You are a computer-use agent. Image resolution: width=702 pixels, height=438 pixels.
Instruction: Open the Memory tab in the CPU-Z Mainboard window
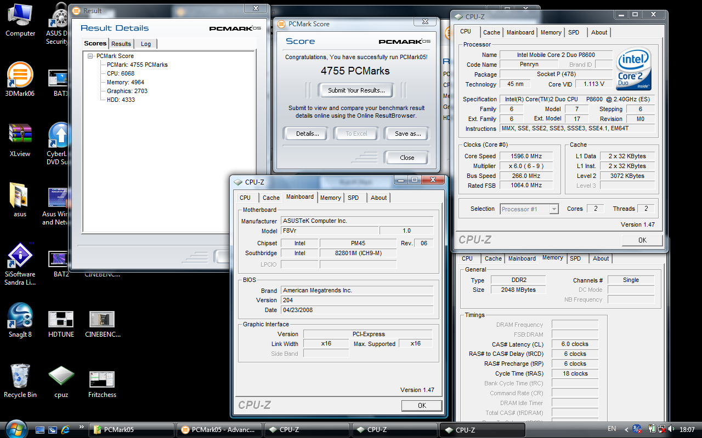point(331,198)
